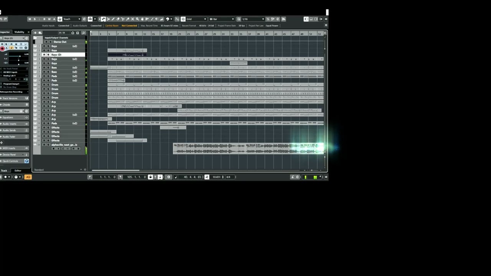Open Setup Window Layout icon
491x276 pixels.
click(x=321, y=19)
